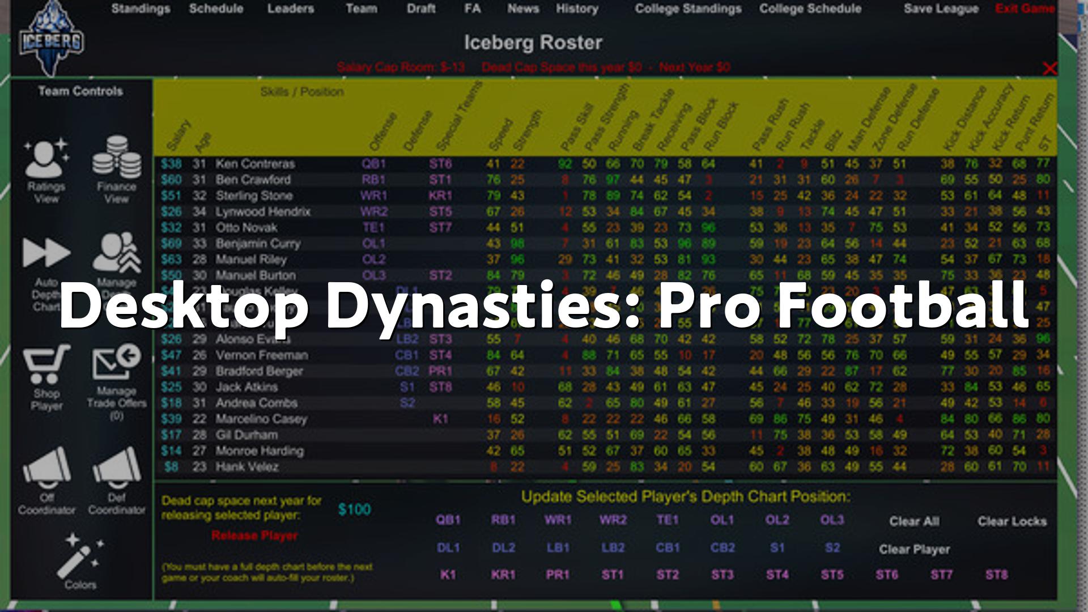Click Clear Player button
The height and width of the screenshot is (612, 1088).
pyautogui.click(x=914, y=549)
